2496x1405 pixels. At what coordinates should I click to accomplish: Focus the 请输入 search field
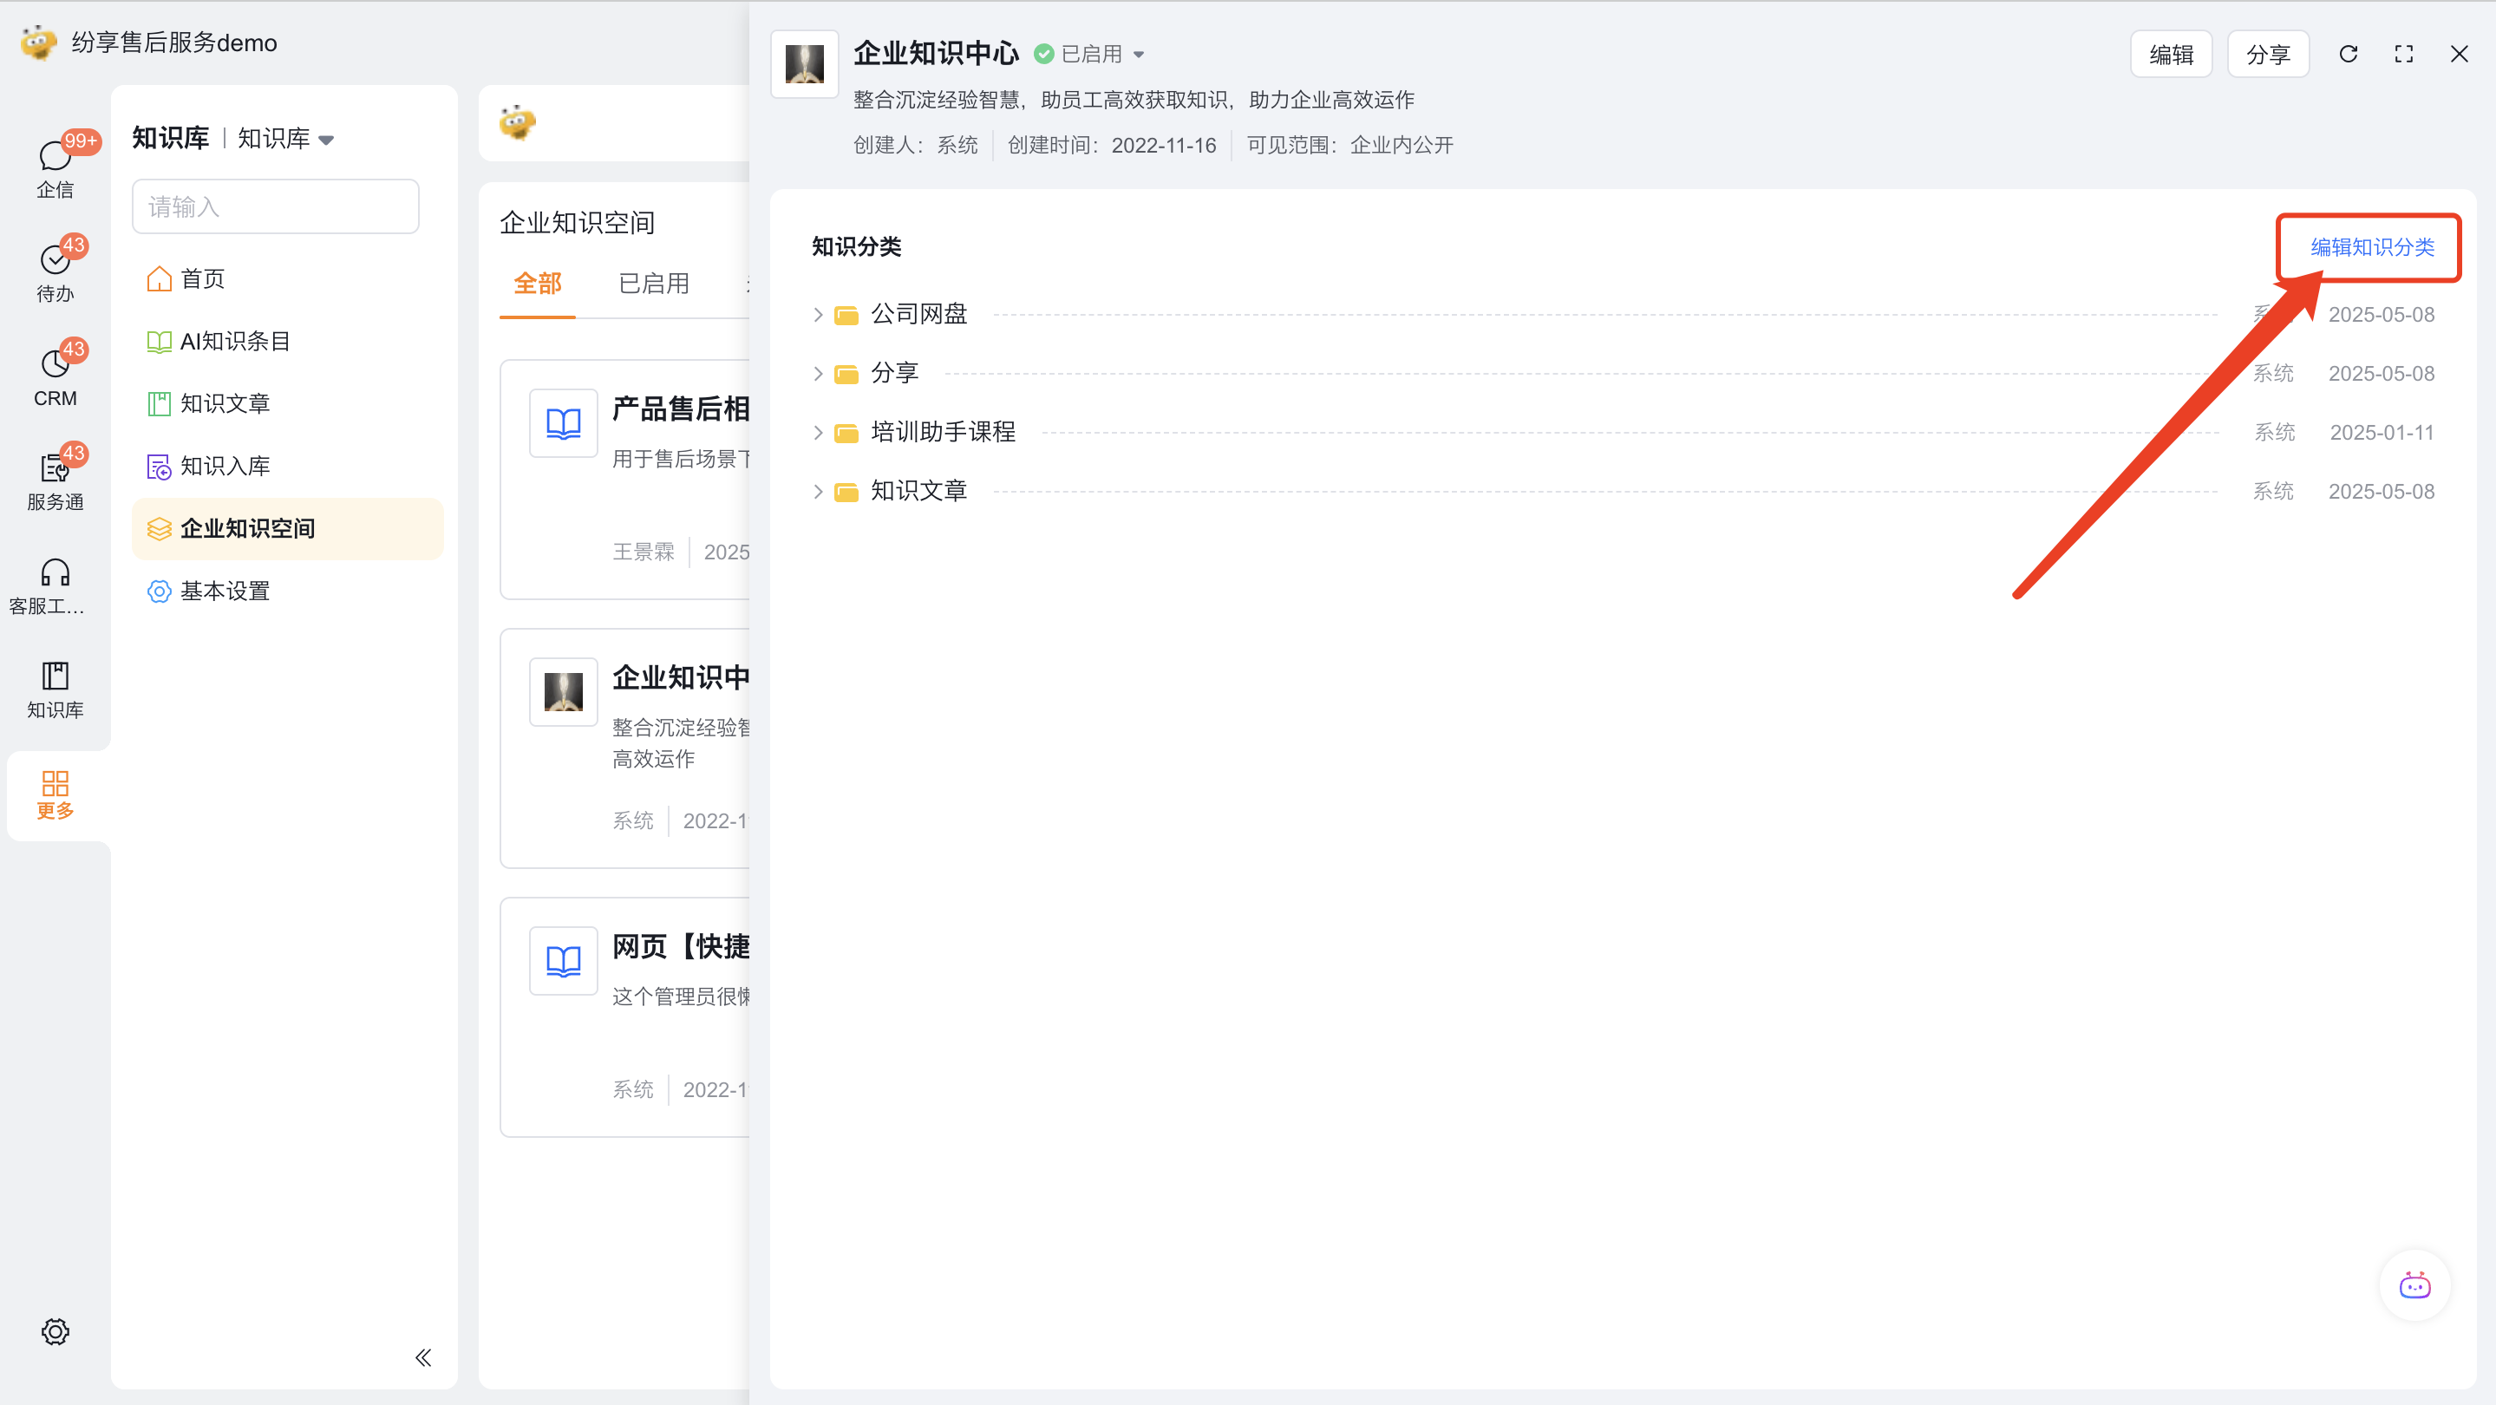tap(276, 206)
